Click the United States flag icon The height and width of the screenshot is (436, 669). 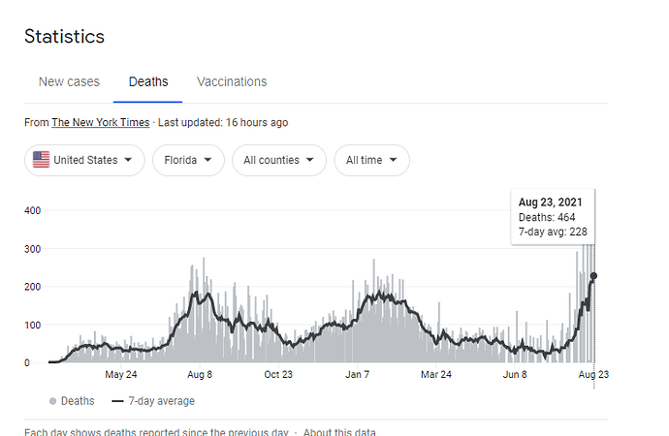tap(42, 160)
